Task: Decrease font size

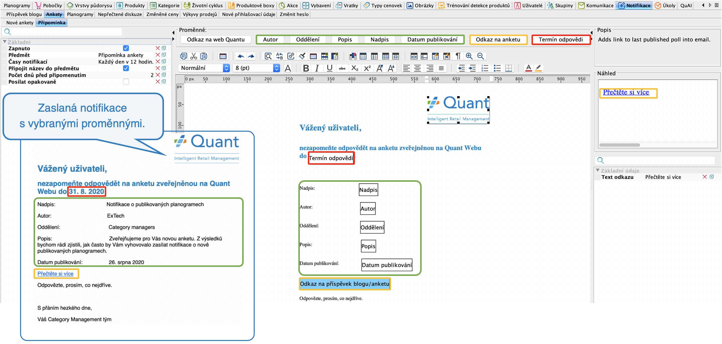Action: (x=380, y=68)
